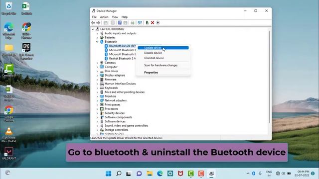Select the VALORANT desktop shortcut

click(x=9, y=154)
